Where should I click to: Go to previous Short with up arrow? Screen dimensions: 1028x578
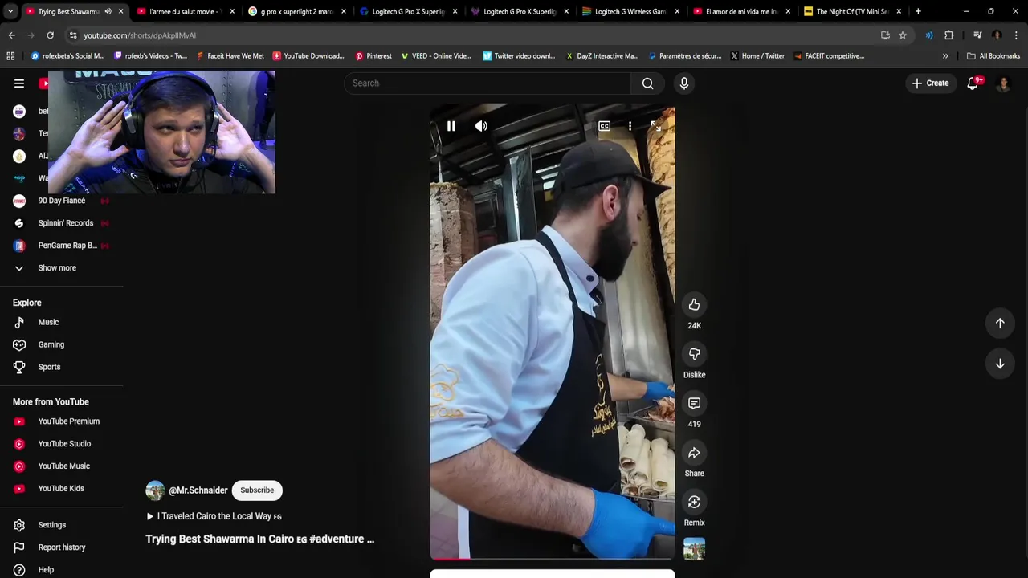(x=1000, y=323)
